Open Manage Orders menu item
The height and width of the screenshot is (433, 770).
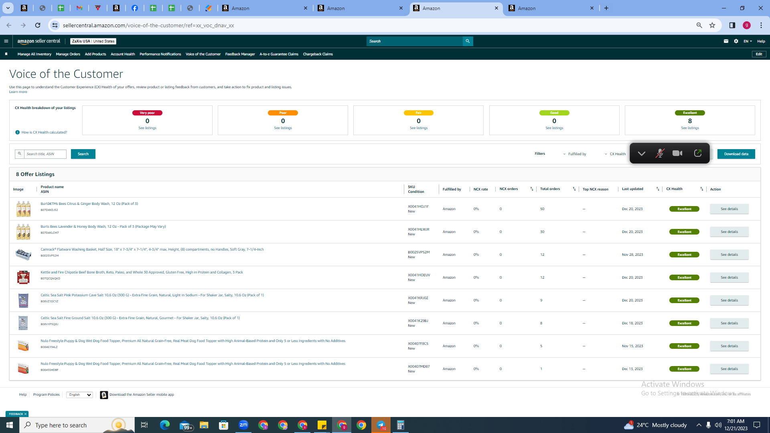68,54
